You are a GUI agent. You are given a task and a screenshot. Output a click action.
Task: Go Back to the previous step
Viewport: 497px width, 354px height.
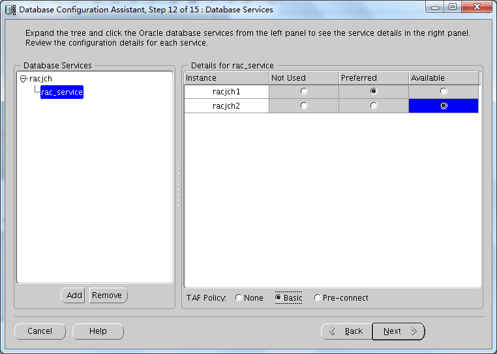coord(346,331)
